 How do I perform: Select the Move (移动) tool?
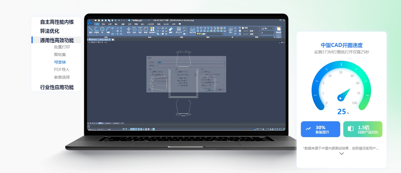point(129,31)
